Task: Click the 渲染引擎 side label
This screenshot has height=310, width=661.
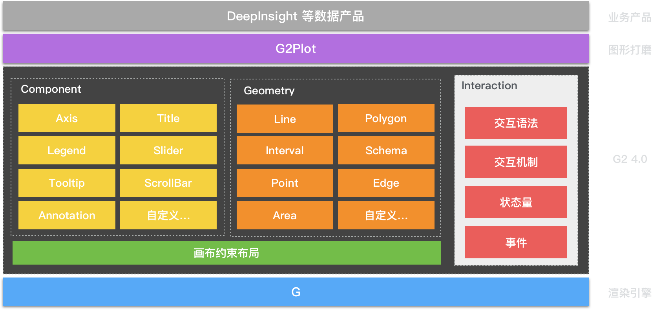Action: [x=630, y=292]
